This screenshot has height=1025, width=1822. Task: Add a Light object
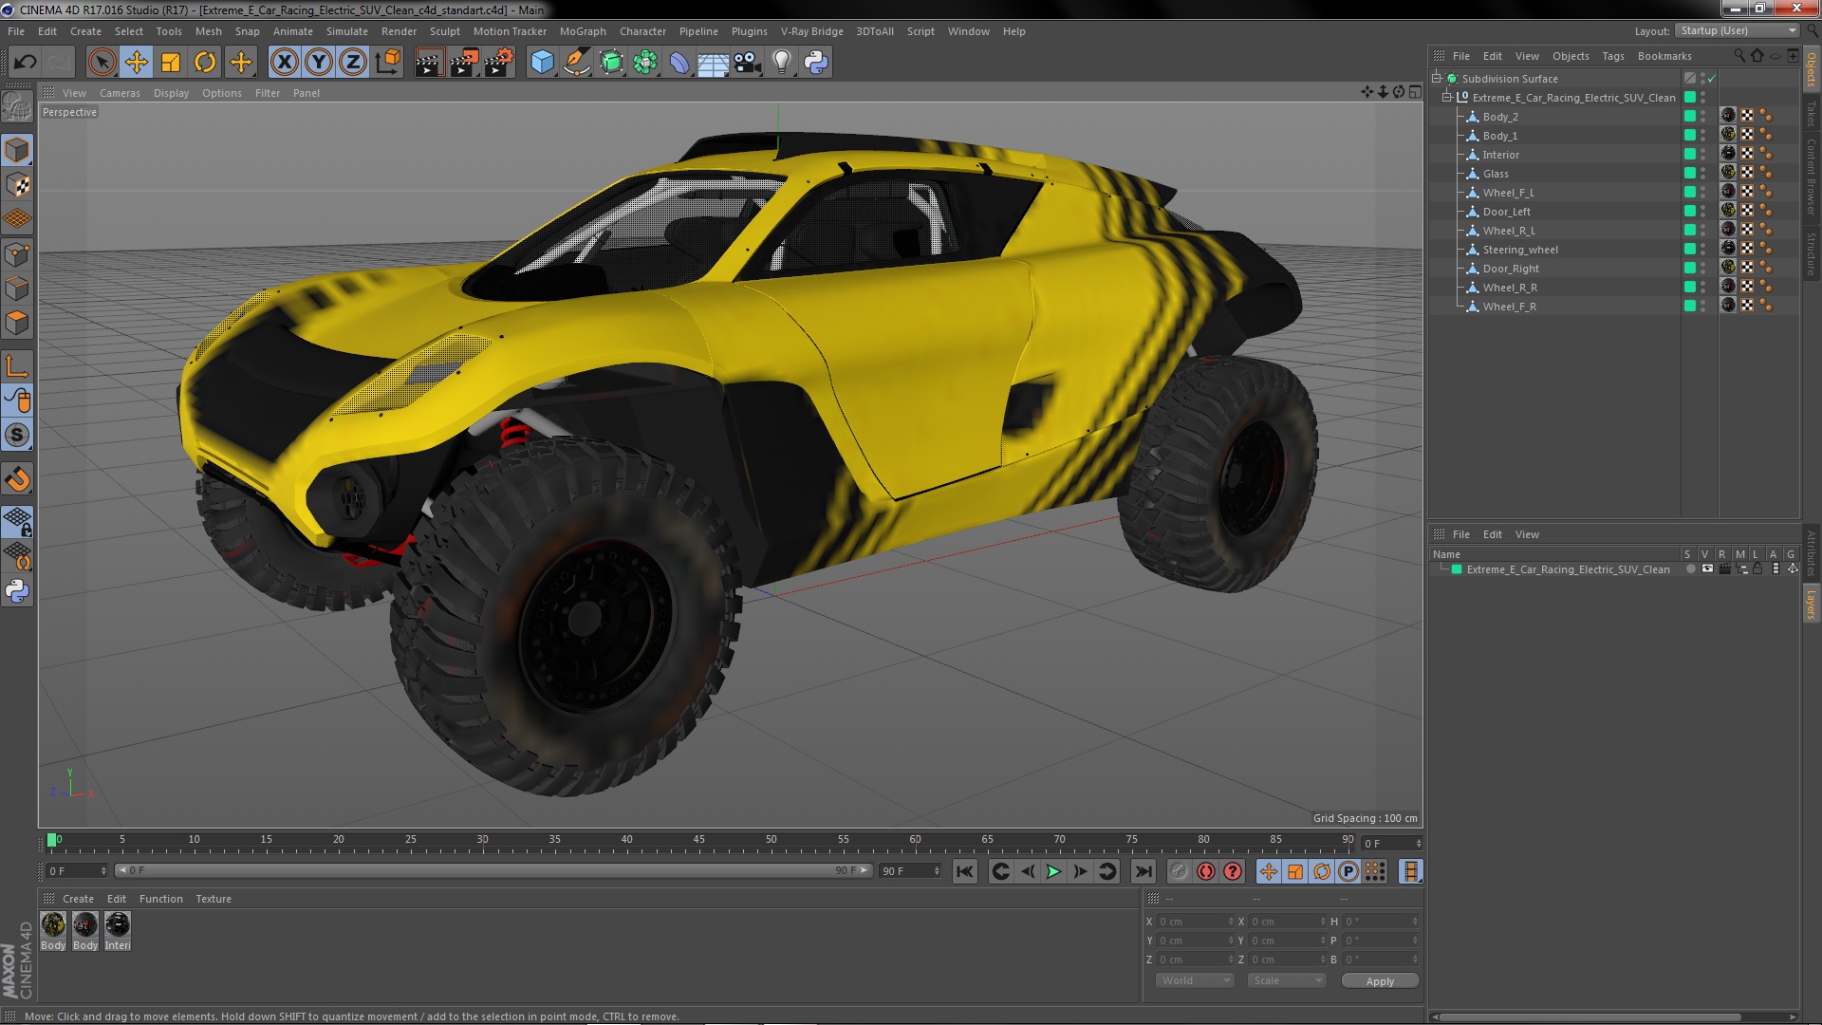click(x=781, y=63)
